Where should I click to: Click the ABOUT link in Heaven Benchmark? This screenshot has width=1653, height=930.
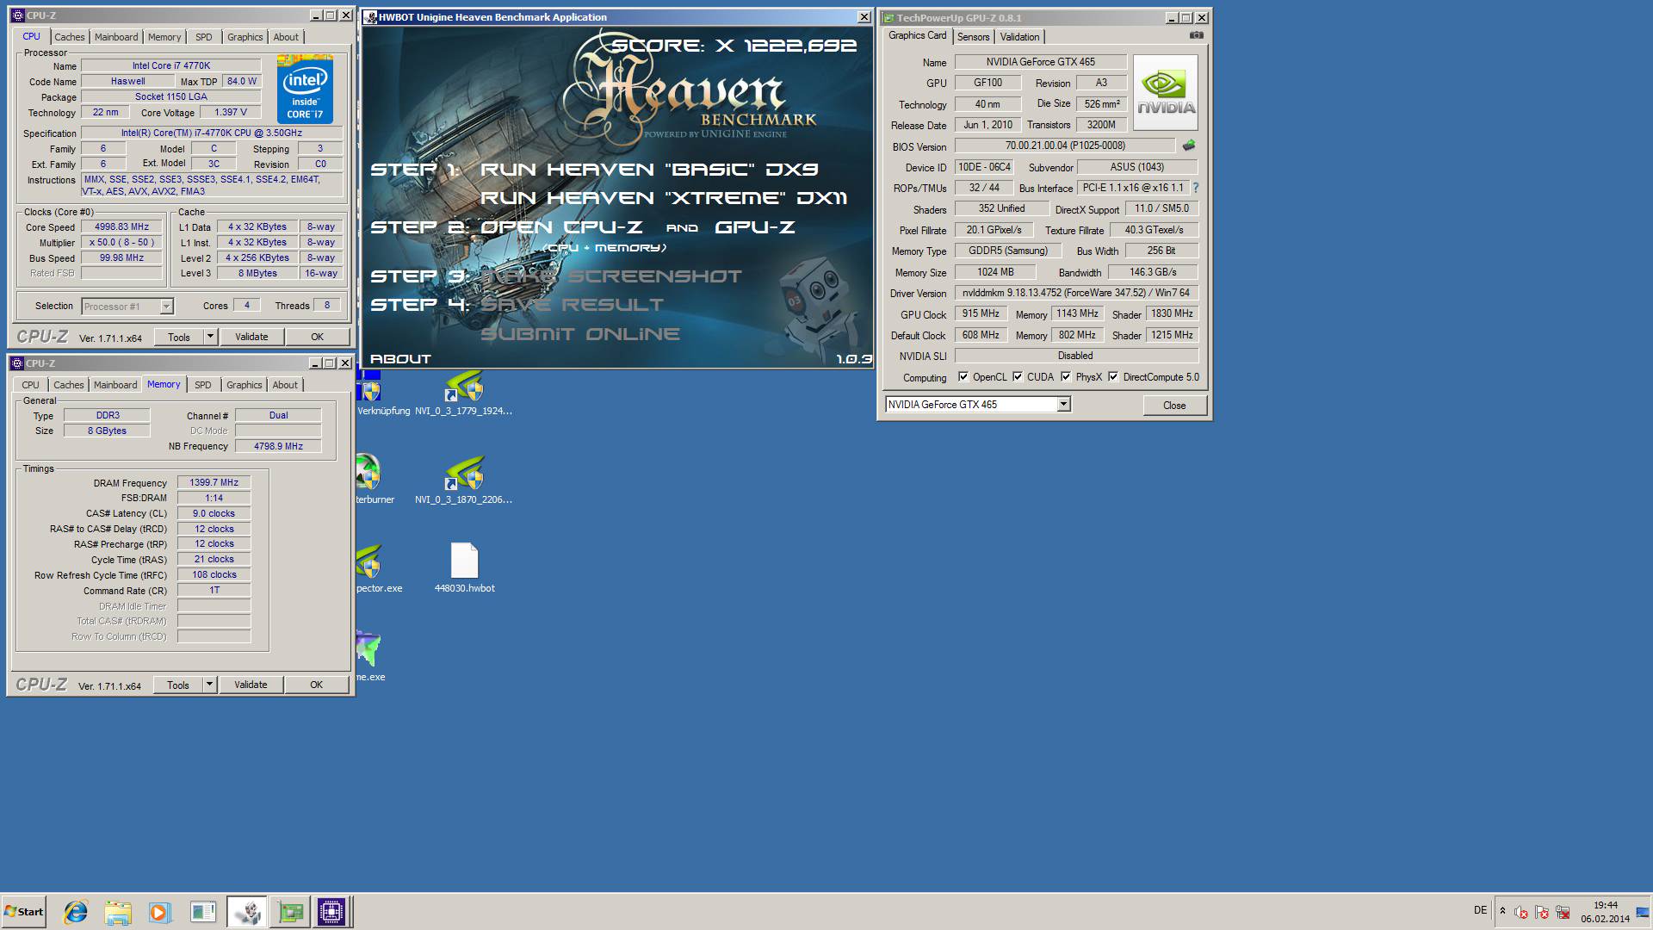coord(400,359)
